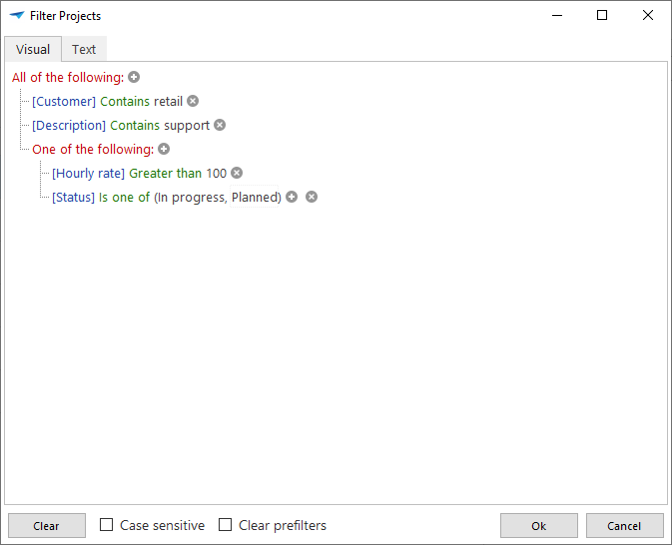Change the 'Greater than' comparison operator
Image resolution: width=672 pixels, height=545 pixels.
[166, 173]
